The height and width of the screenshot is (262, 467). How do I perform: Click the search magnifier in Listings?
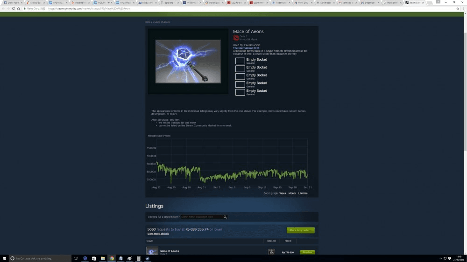point(225,217)
